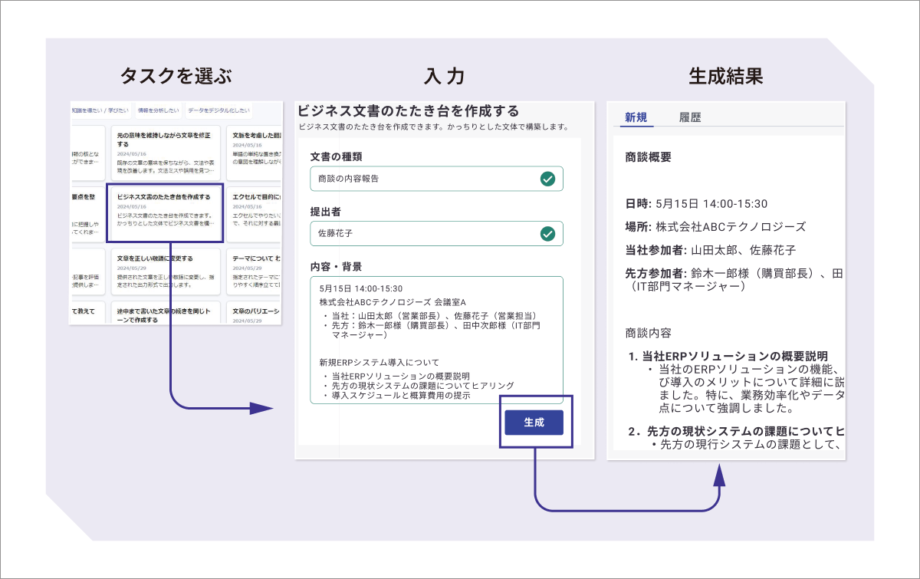Click inside the 内容・背景 text area

tap(436, 340)
